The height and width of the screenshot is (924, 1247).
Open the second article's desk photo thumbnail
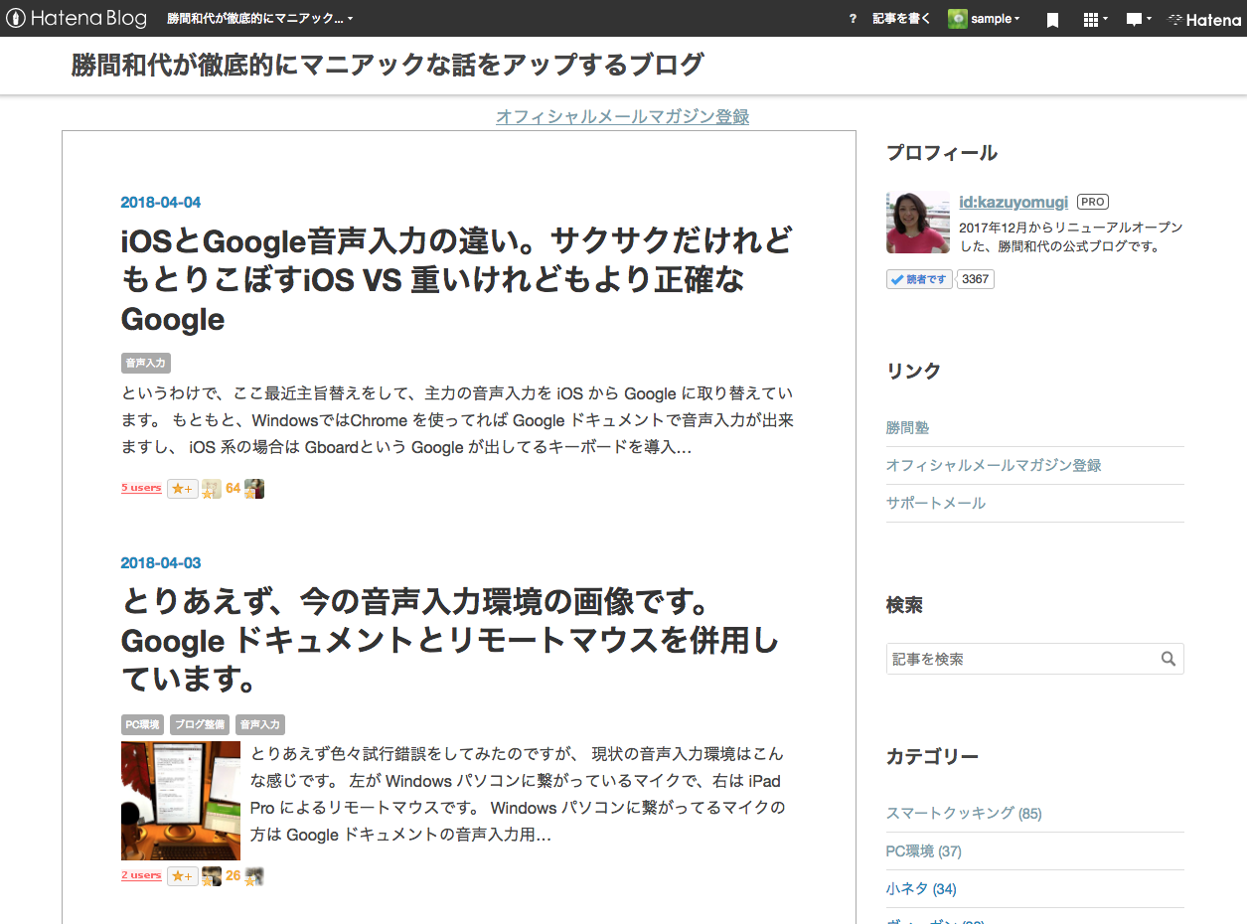click(181, 801)
